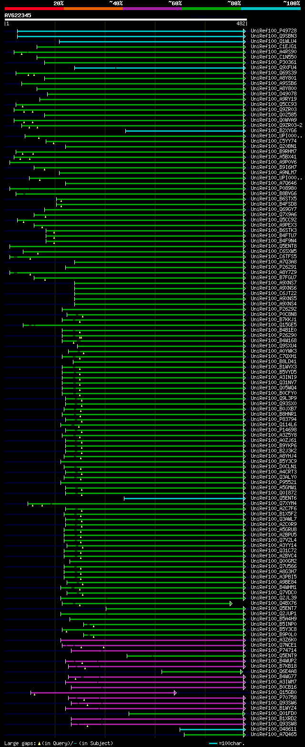Select the UniRef100_P08980 label
This screenshot has height=747, width=305.
(274, 189)
